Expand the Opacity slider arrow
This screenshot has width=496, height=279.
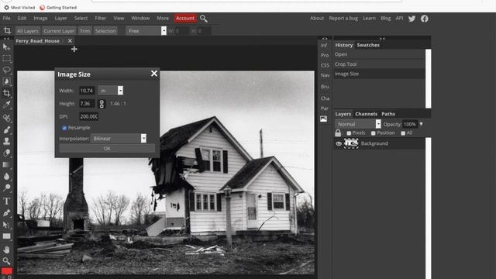421,124
